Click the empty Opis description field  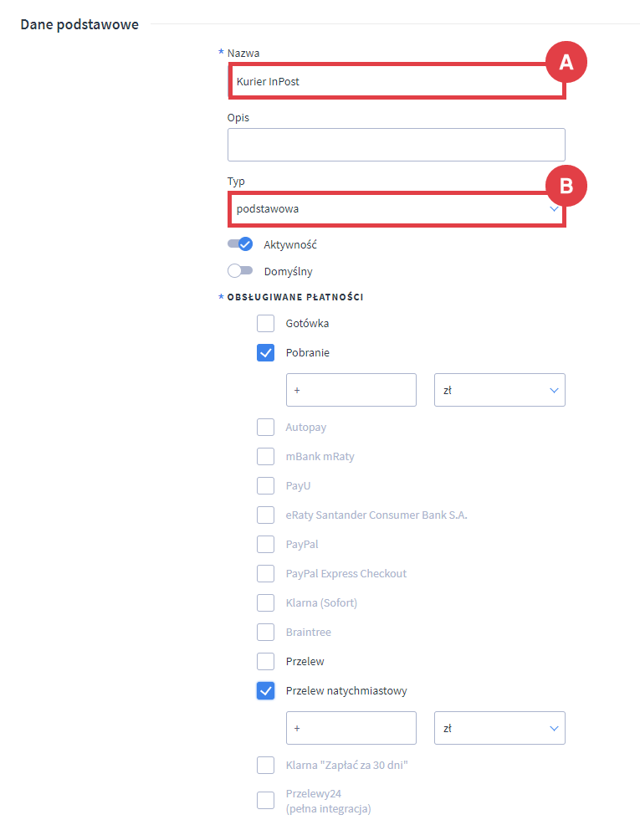tap(397, 144)
